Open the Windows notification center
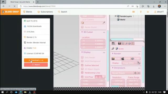This screenshot has height=94, width=168. pyautogui.click(x=165, y=92)
